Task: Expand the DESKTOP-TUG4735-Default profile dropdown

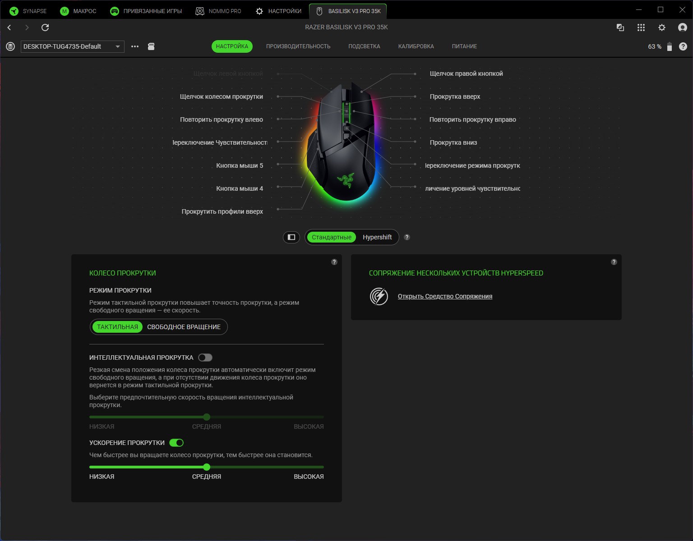Action: click(x=73, y=46)
